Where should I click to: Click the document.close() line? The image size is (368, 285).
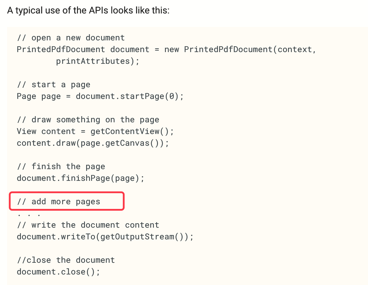(59, 272)
